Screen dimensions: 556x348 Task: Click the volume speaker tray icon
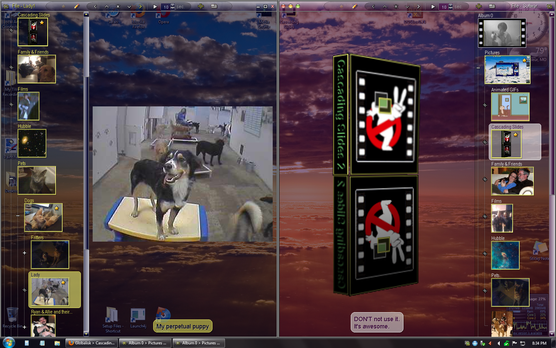[499, 343]
